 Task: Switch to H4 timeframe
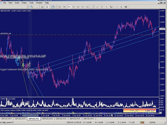coord(78,7)
